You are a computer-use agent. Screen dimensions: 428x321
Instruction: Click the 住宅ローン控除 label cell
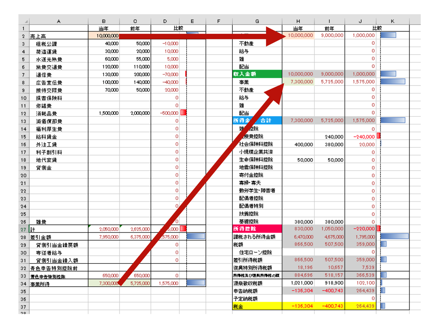tap(257, 252)
